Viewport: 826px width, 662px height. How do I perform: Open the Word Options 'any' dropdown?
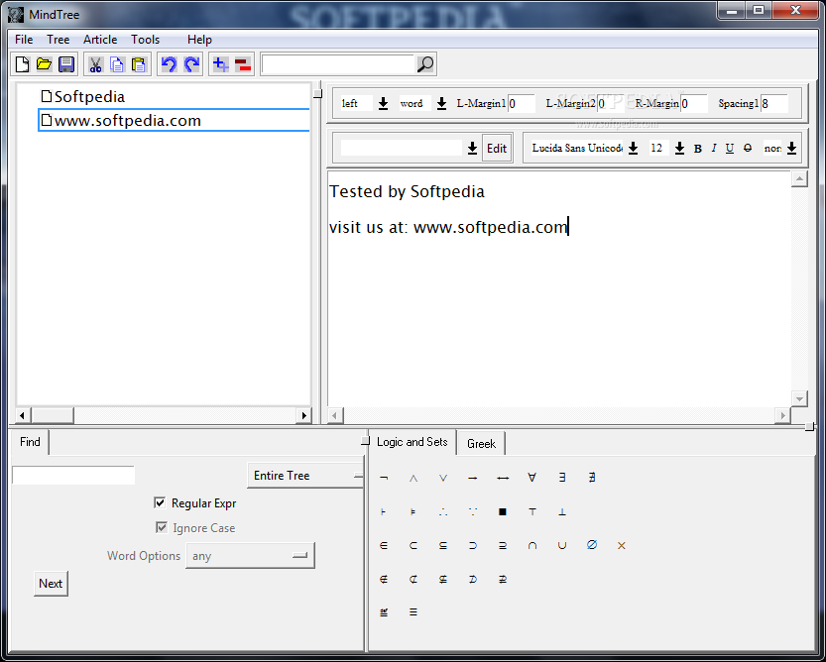click(x=250, y=556)
